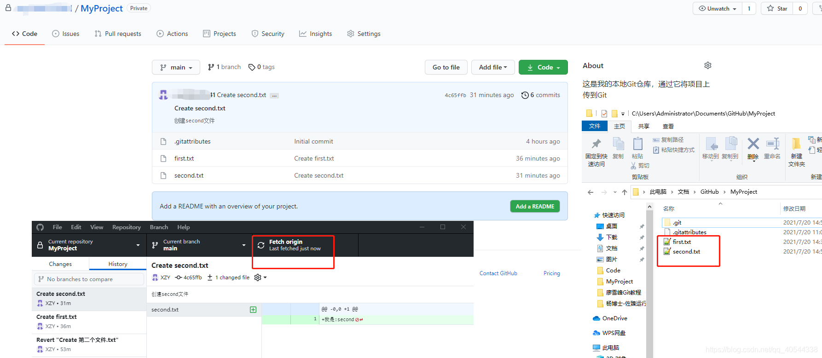822x358 pixels.
Task: Open the 6 commits history link
Action: [541, 95]
